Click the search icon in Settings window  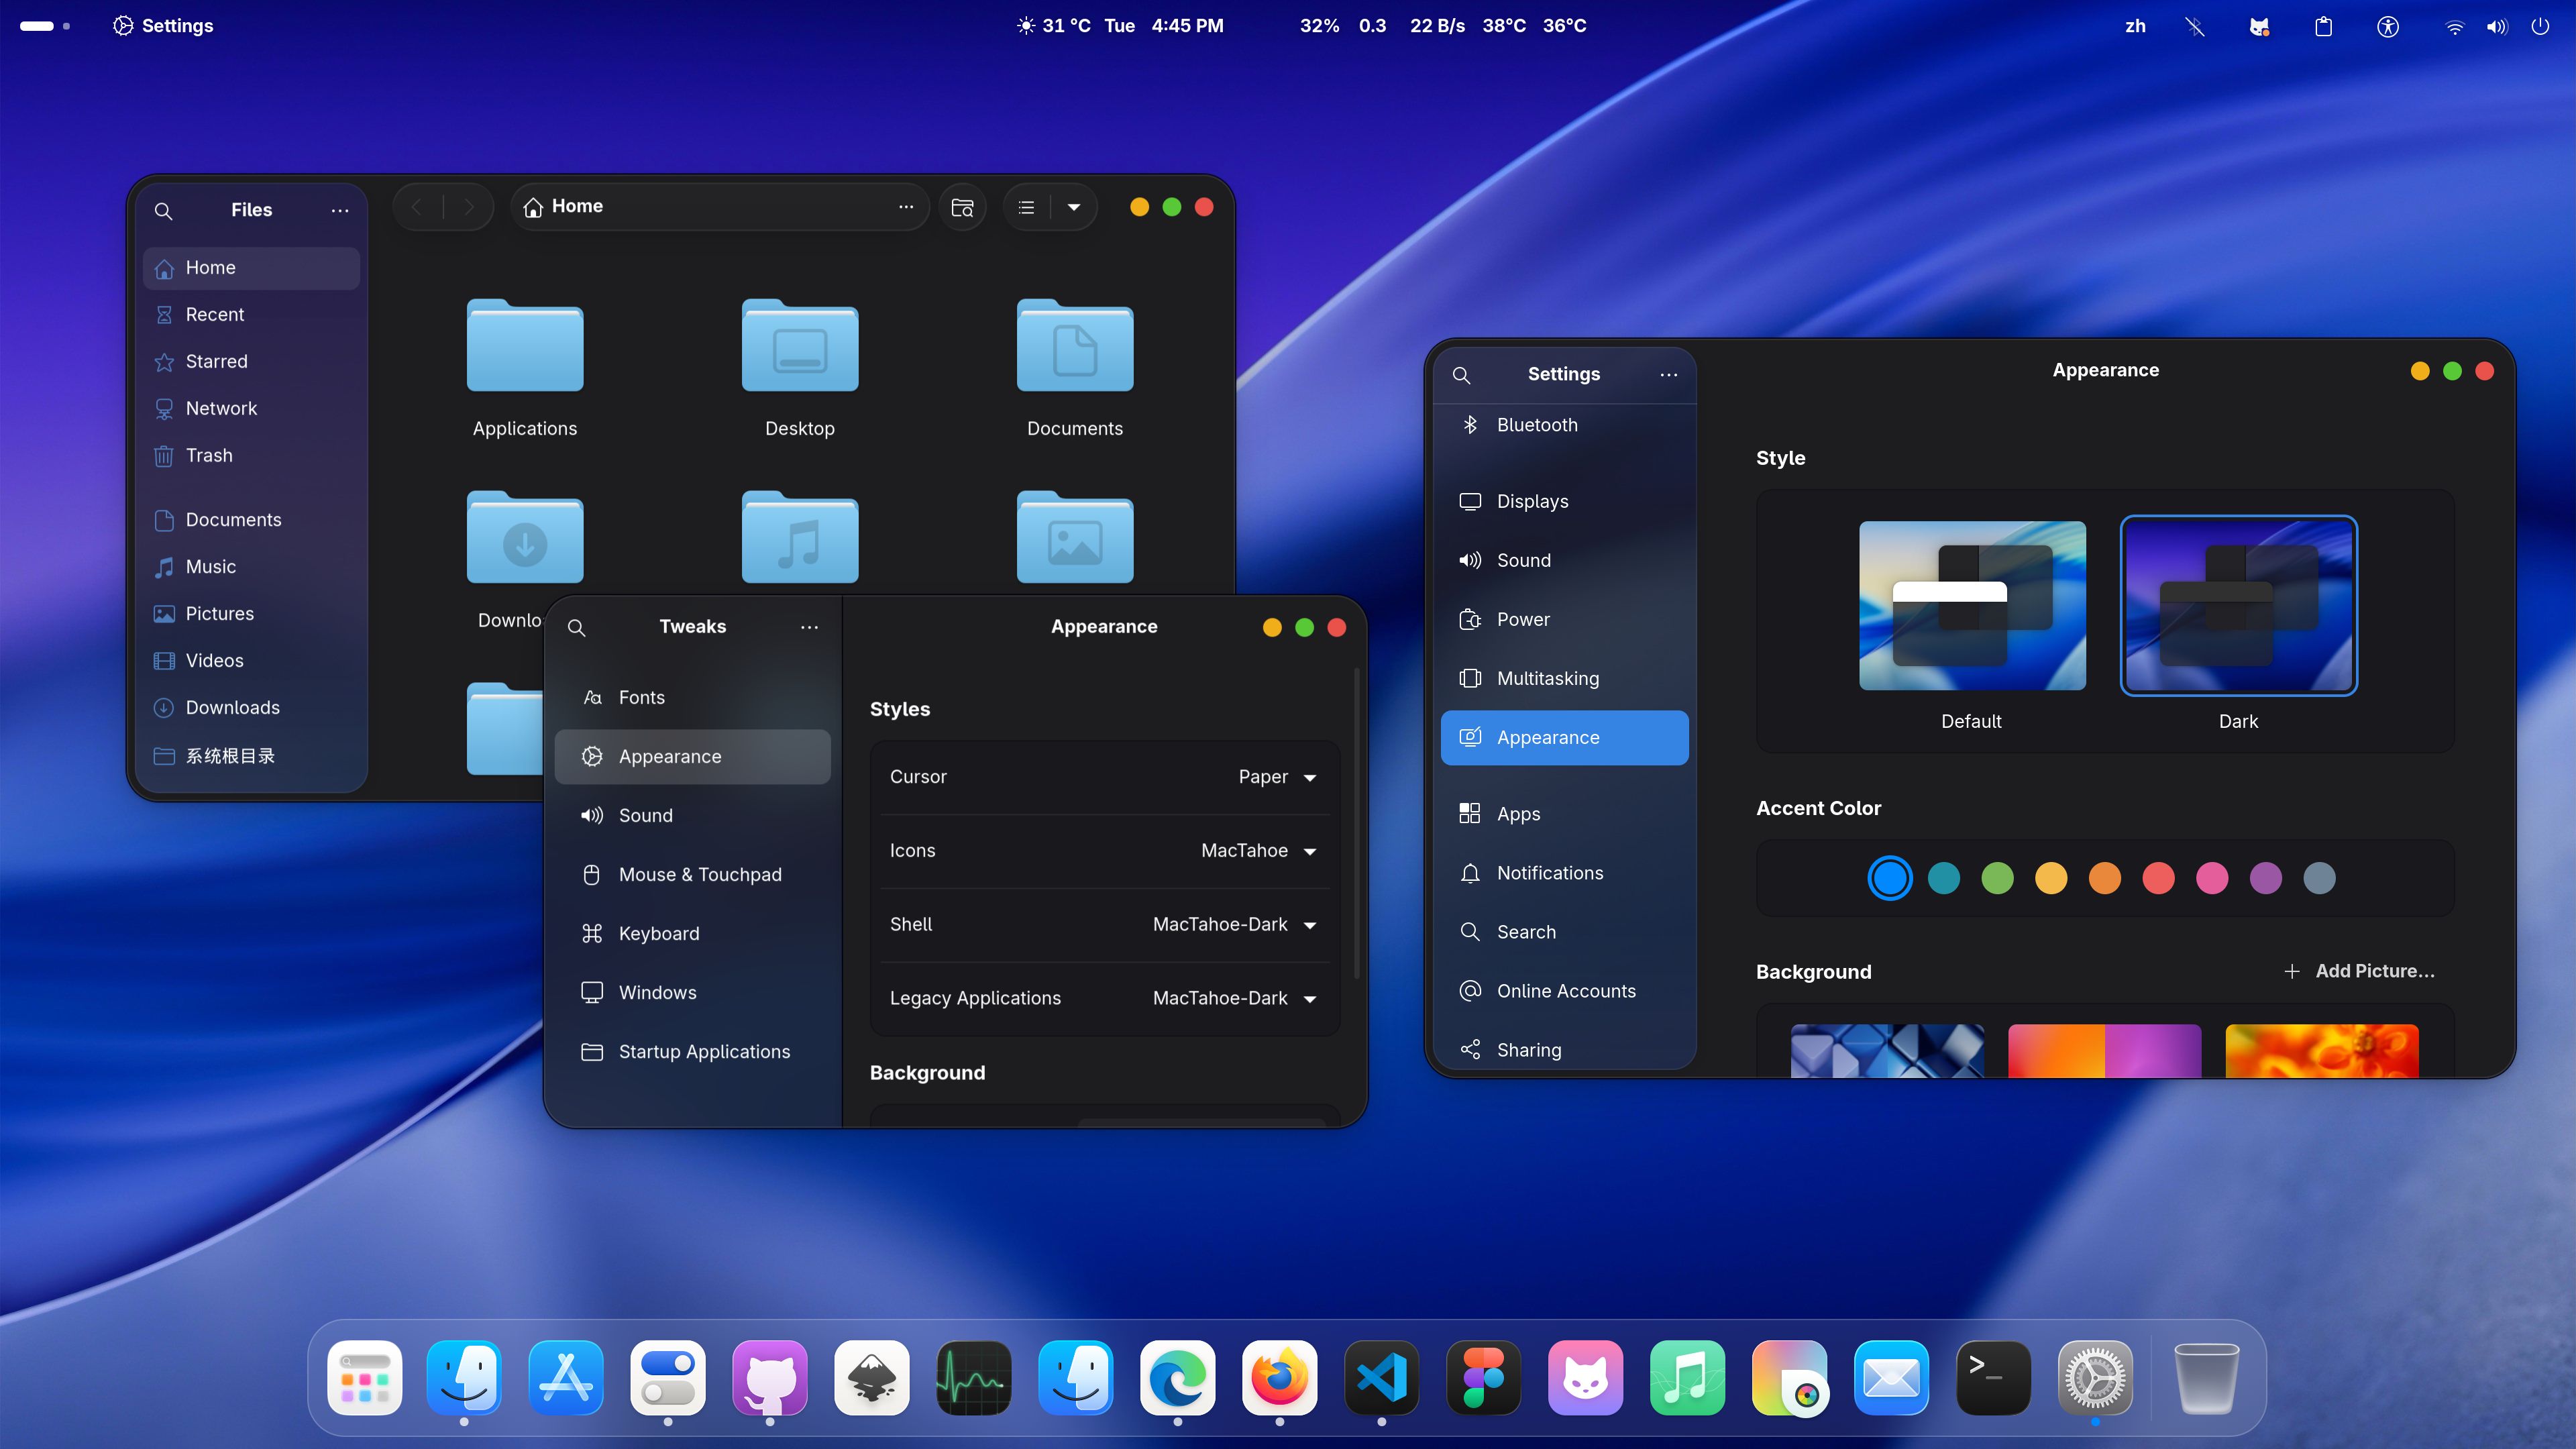click(x=1461, y=375)
